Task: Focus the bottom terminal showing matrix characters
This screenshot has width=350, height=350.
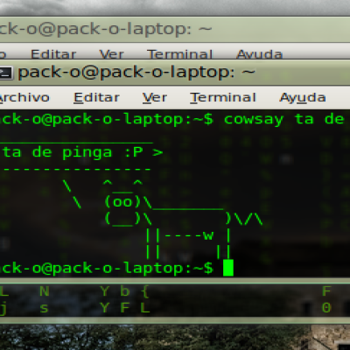Action: 175,300
